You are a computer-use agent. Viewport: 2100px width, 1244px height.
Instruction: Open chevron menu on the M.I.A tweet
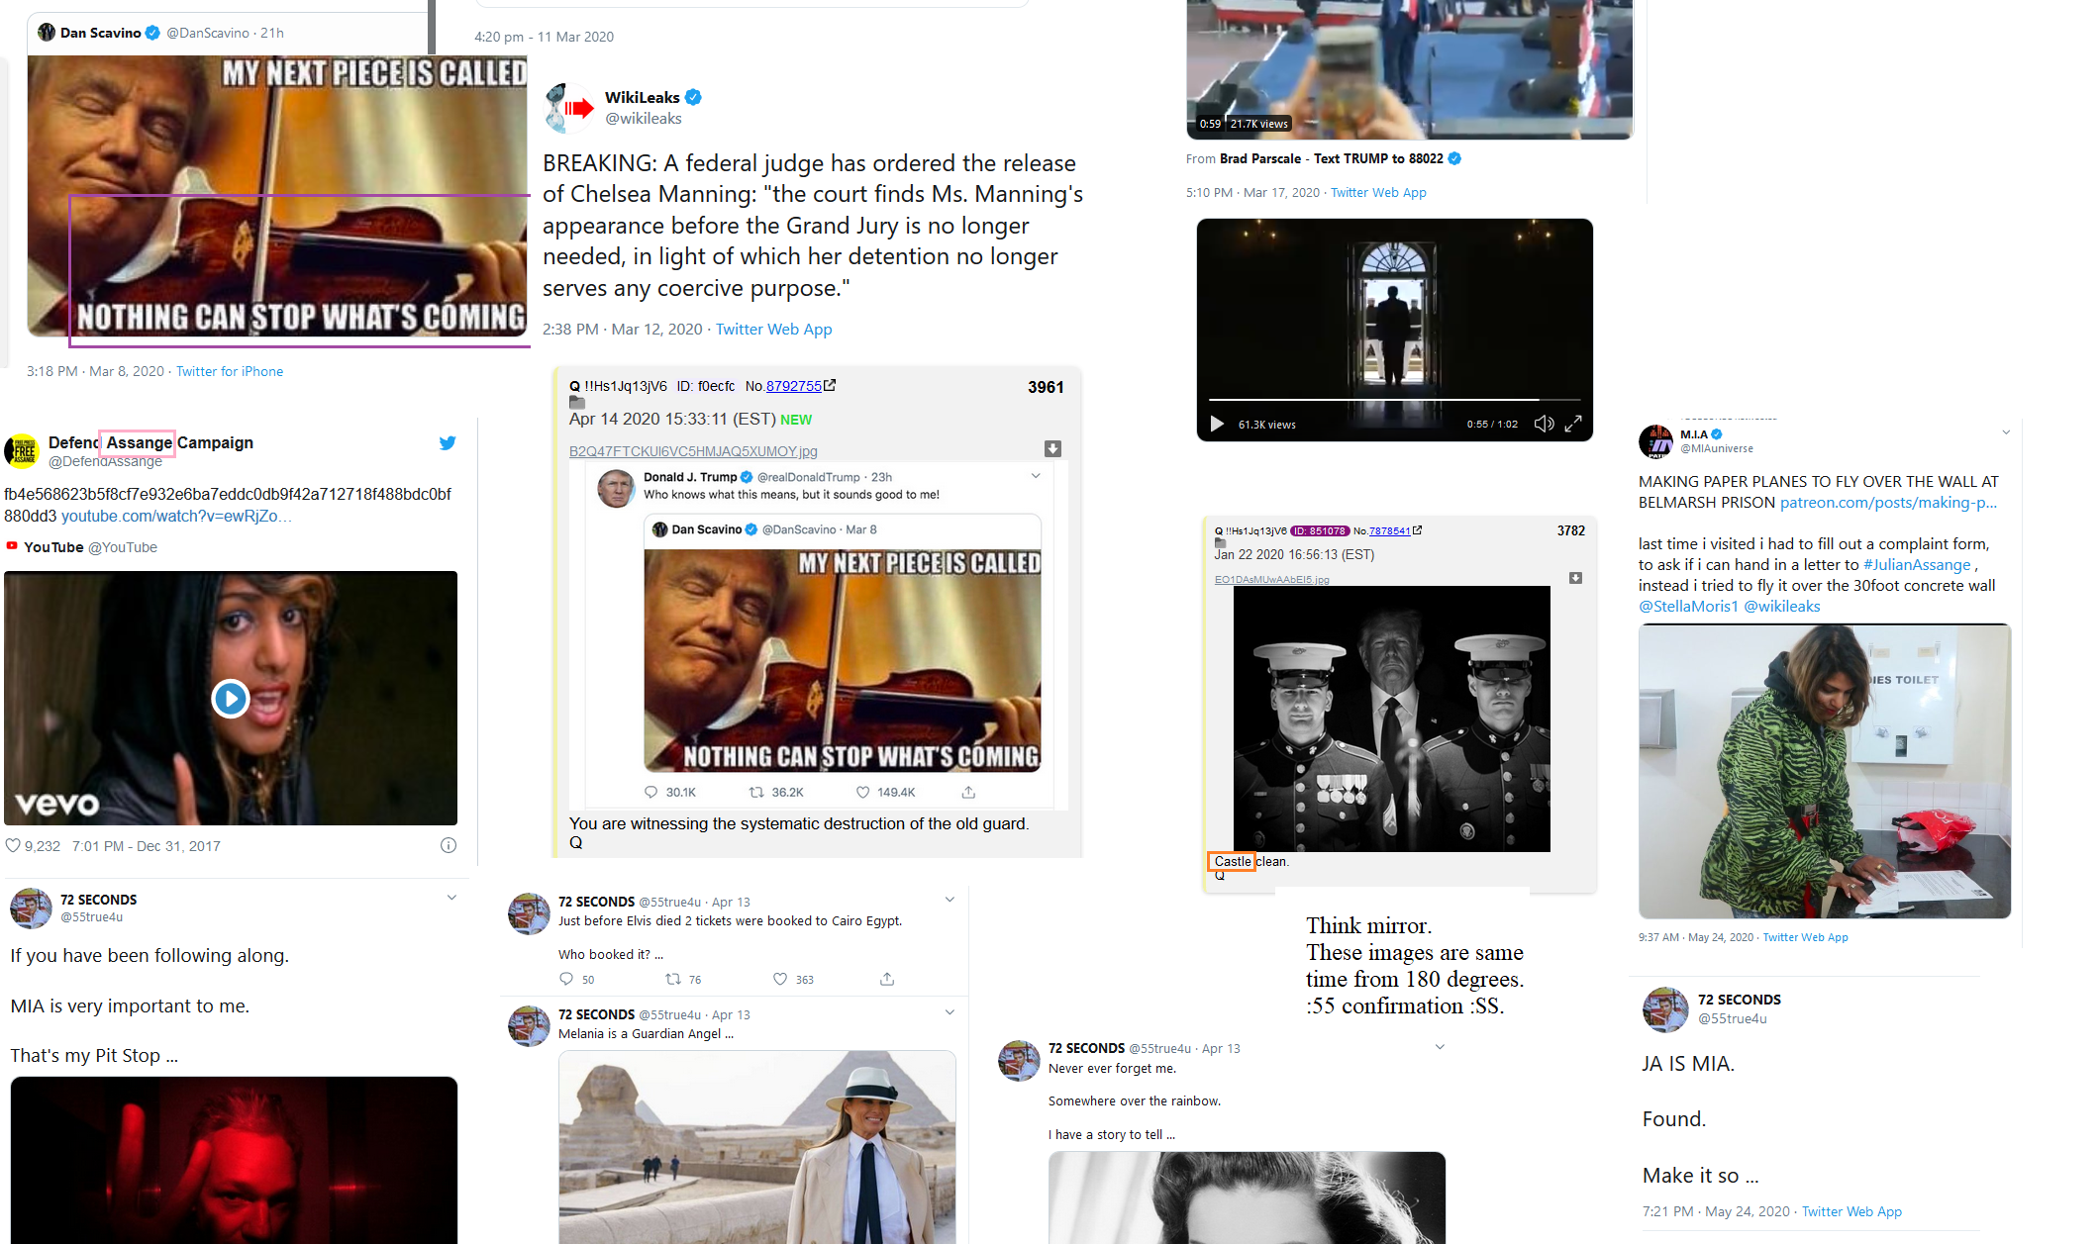[2006, 432]
